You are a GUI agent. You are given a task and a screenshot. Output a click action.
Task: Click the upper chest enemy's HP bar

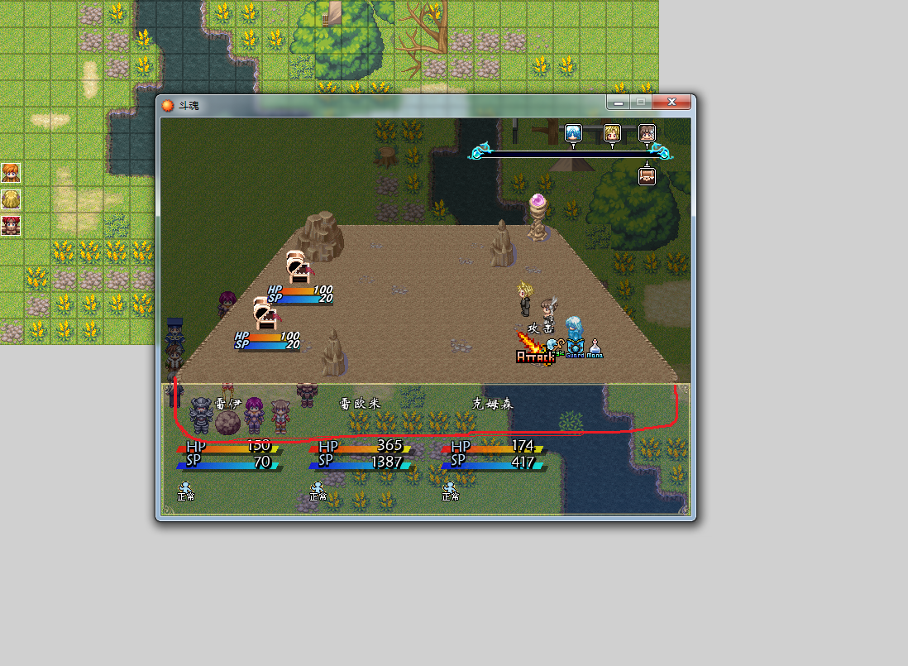[300, 290]
